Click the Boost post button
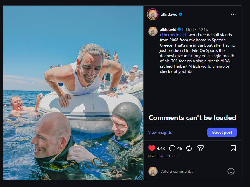Screen dimensions: 250x187 pyautogui.click(x=222, y=132)
